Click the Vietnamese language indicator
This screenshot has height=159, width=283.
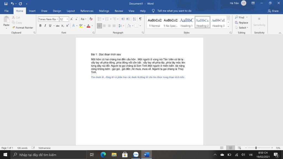click(x=44, y=148)
